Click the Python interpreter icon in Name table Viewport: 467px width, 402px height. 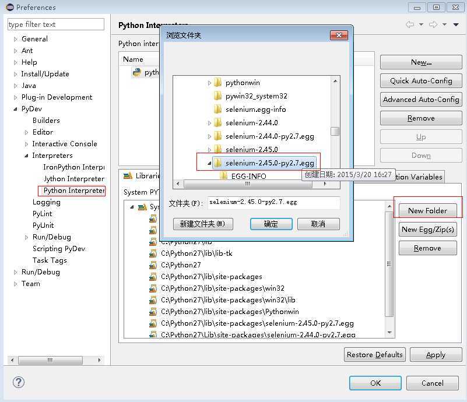136,72
